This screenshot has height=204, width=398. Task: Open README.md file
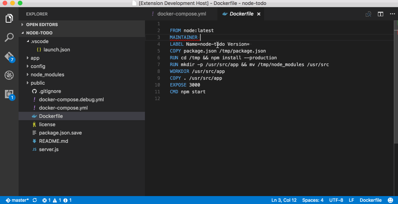82,141
